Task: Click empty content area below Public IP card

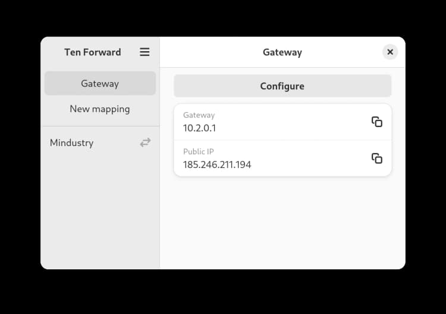Action: (282, 222)
